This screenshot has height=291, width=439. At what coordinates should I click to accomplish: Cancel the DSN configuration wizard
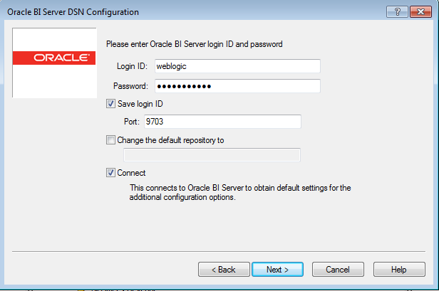coord(337,270)
